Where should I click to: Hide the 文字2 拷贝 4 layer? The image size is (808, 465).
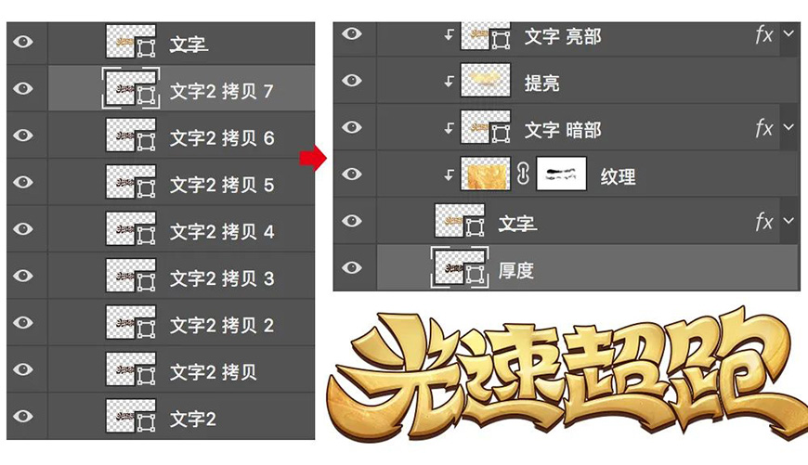coord(23,228)
